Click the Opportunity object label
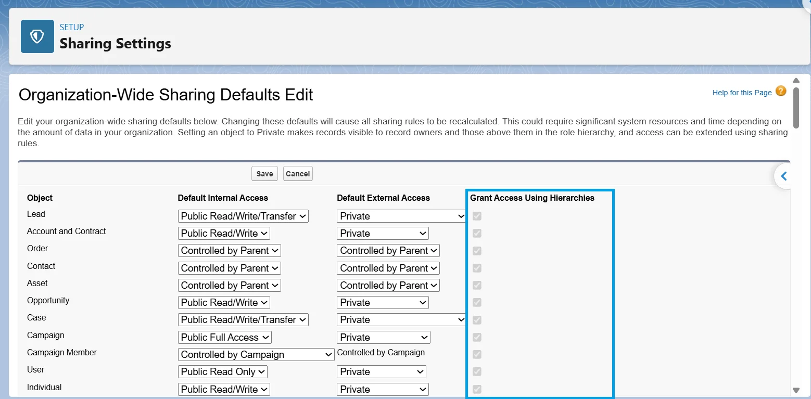 (x=48, y=300)
